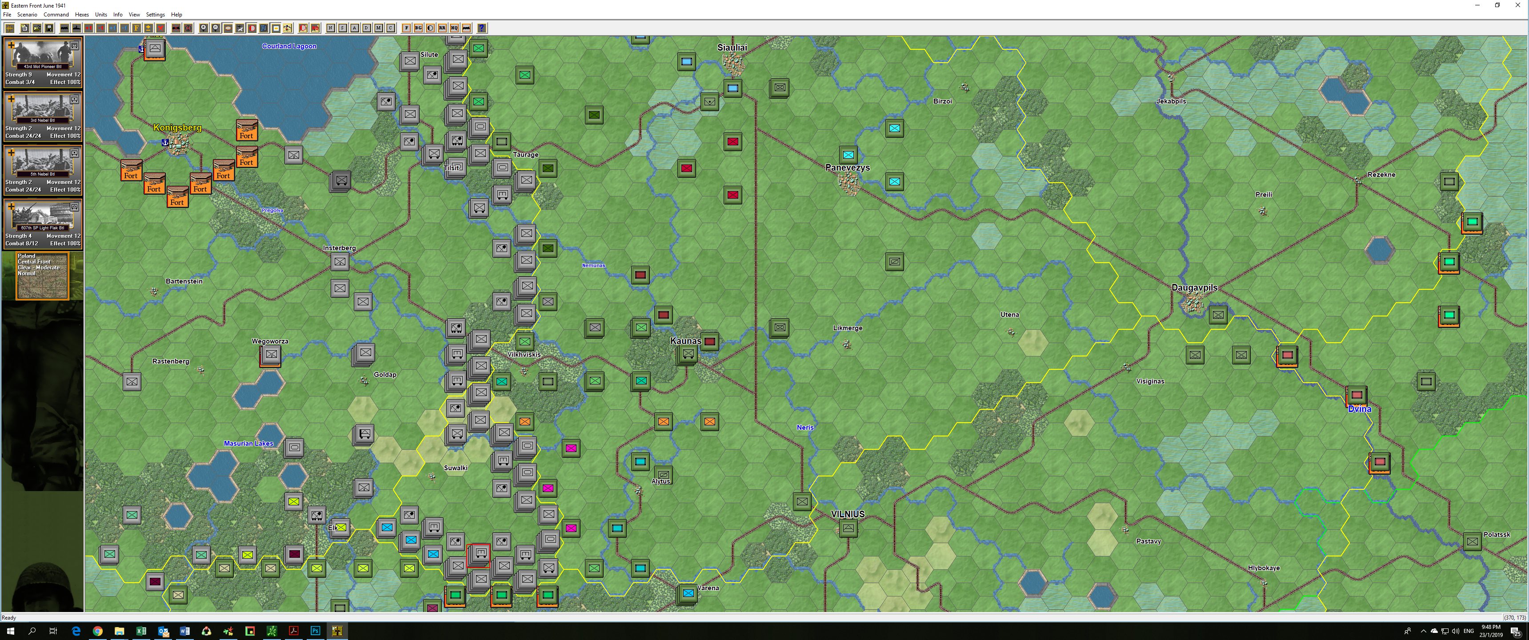This screenshot has width=1529, height=640.
Task: Click the red -1 toolbar icon
Action: [100, 28]
